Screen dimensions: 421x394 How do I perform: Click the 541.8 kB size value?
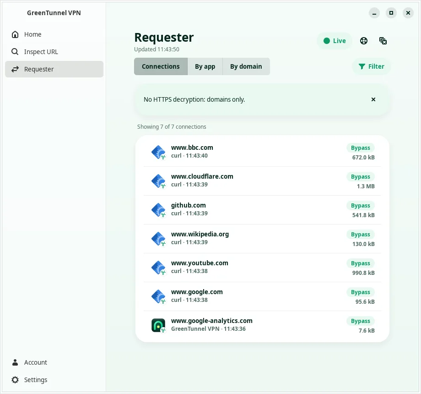363,215
